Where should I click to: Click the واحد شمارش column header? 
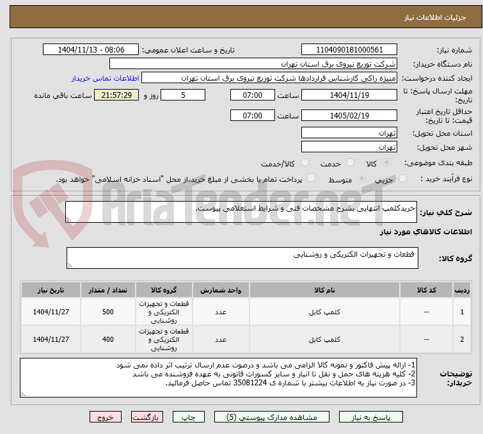[x=221, y=290]
